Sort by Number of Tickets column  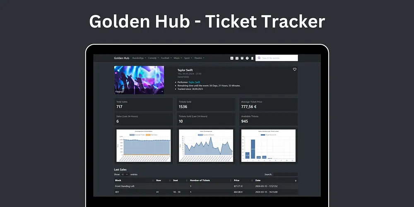click(211, 181)
